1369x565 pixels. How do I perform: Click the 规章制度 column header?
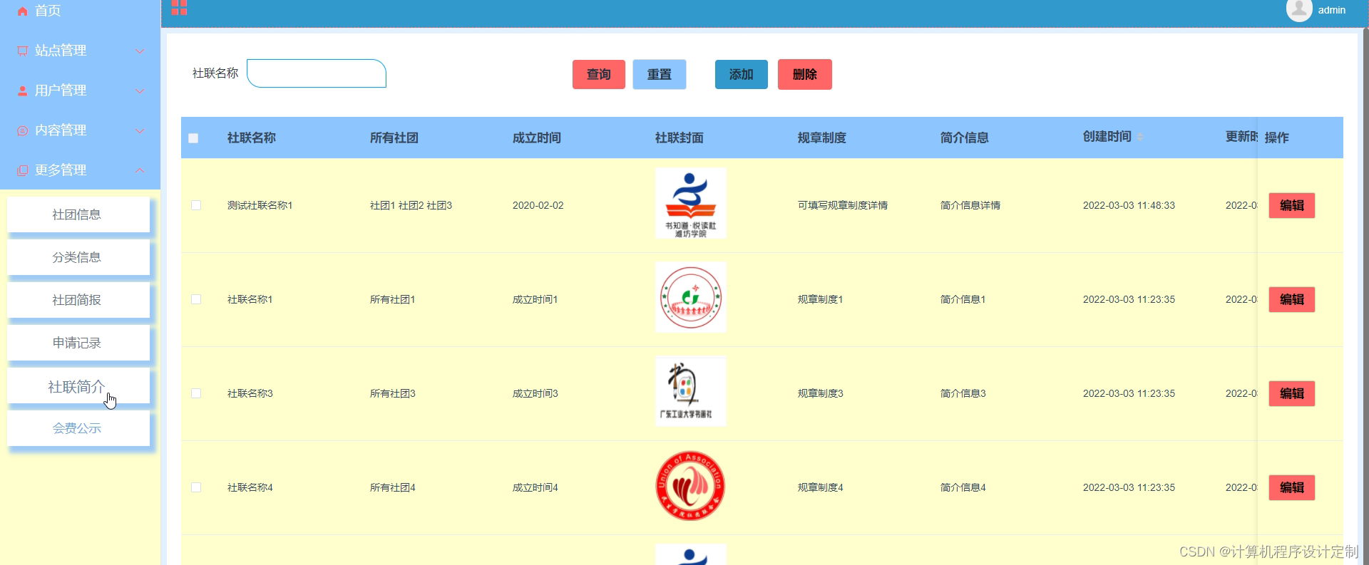[822, 138]
